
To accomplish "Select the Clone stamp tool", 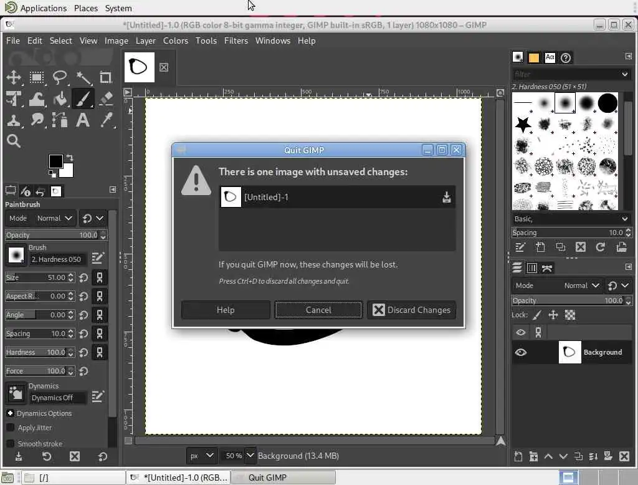I will coord(14,120).
